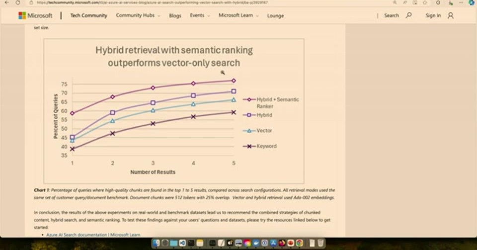Open the Copilot icon in browser corner
The height and width of the screenshot is (250, 477).
point(472,2)
